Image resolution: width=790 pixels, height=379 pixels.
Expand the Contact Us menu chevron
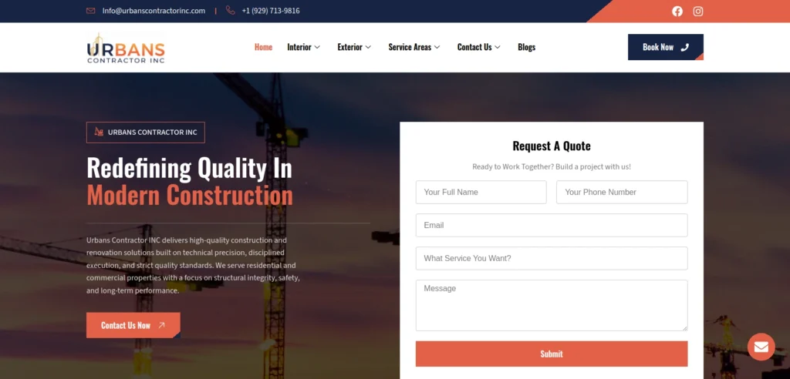(x=498, y=47)
